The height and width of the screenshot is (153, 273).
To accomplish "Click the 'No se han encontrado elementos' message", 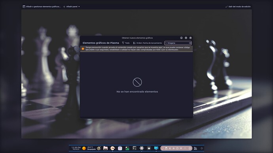I will click(x=137, y=91).
